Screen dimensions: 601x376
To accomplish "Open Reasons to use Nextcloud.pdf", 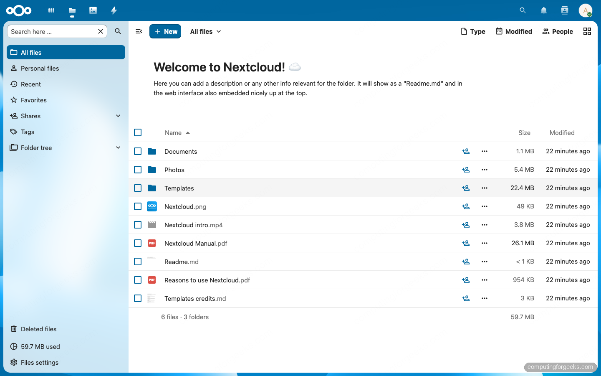I will 207,280.
